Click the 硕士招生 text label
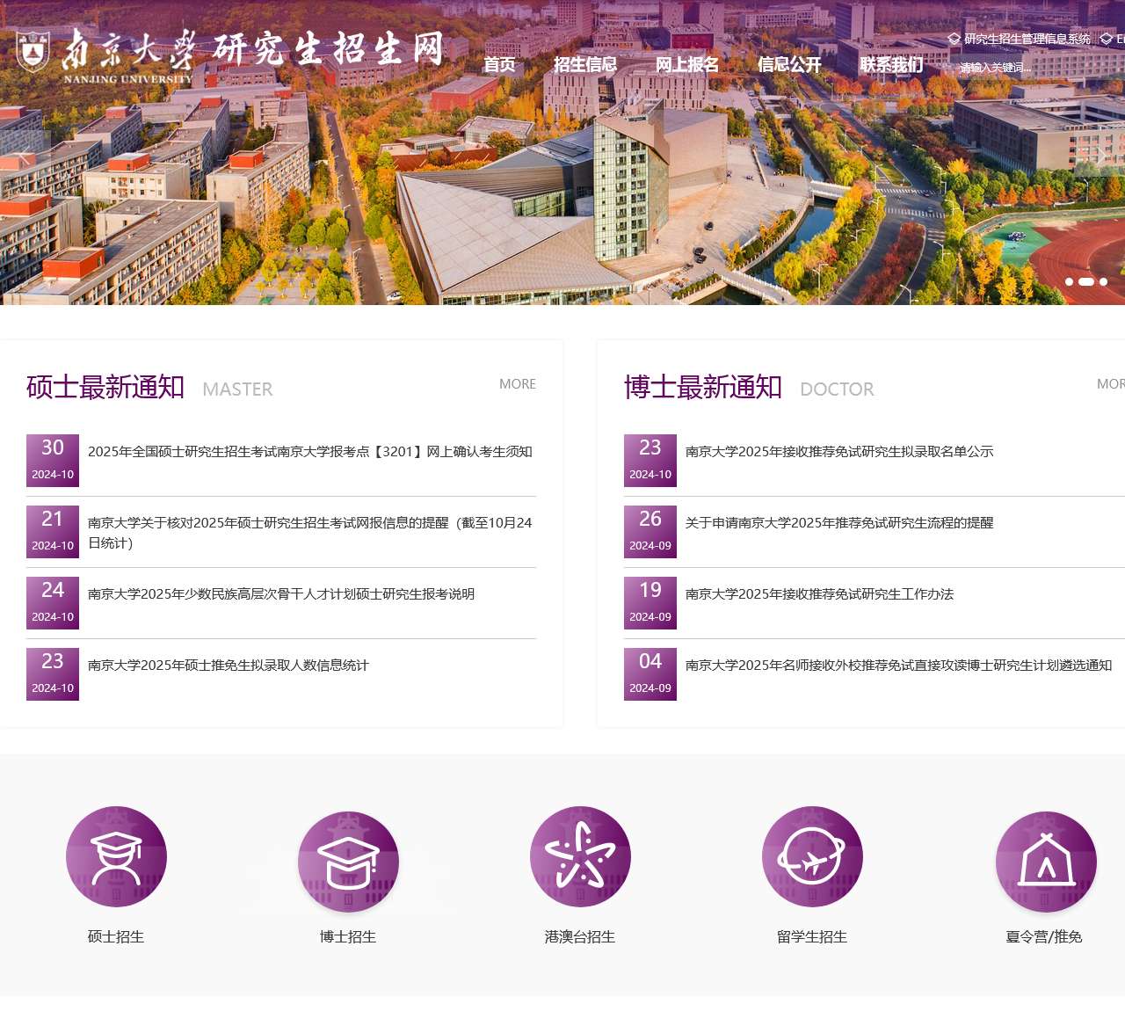 tap(116, 936)
